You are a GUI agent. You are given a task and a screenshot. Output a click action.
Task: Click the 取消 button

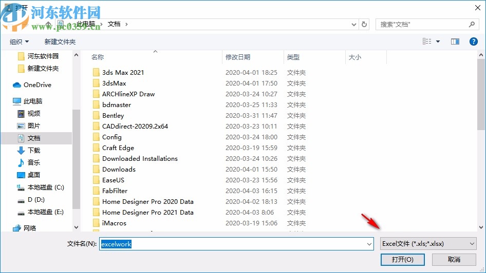point(454,259)
